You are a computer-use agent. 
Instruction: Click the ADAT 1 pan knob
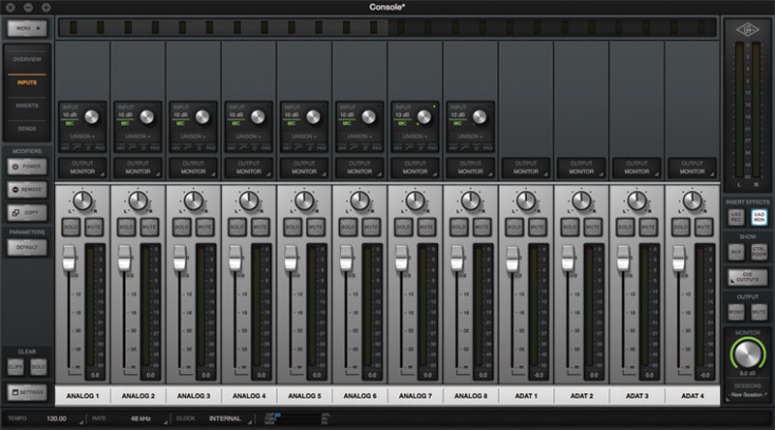[526, 200]
